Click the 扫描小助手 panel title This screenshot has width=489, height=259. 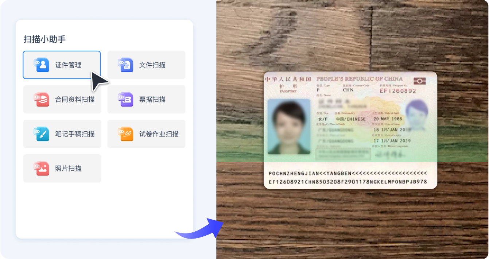click(x=44, y=39)
